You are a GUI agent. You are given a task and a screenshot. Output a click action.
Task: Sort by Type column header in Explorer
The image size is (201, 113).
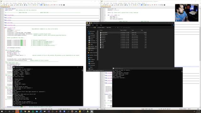point(133,30)
